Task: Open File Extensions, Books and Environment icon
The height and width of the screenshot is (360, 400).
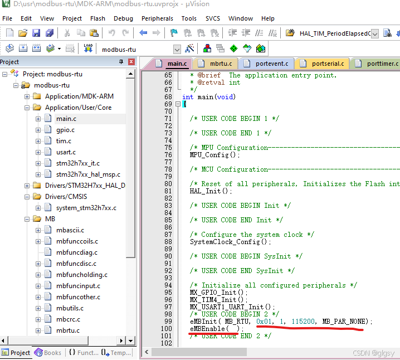Action: (x=207, y=48)
